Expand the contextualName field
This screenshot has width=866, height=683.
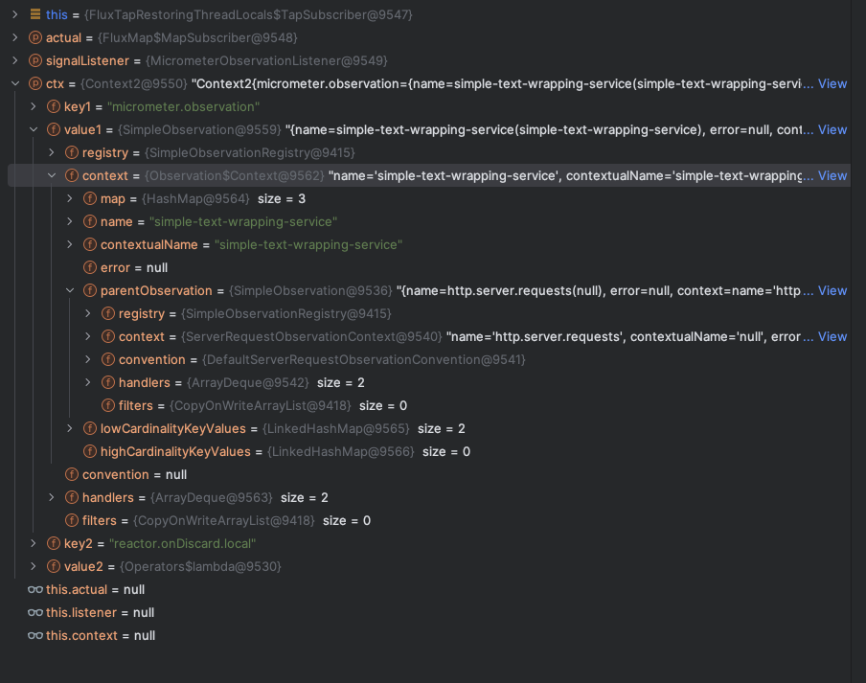coord(70,244)
